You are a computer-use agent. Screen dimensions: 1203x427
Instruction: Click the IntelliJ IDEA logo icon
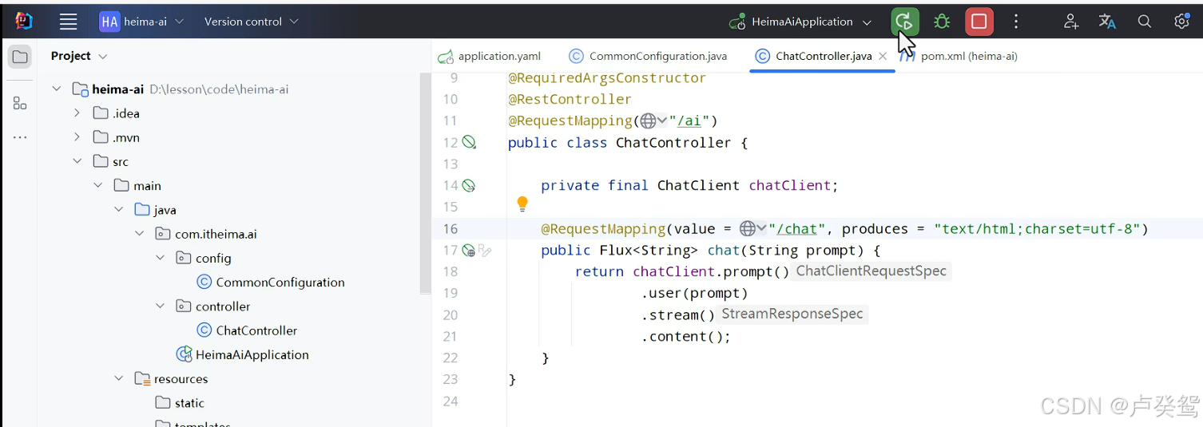(24, 22)
